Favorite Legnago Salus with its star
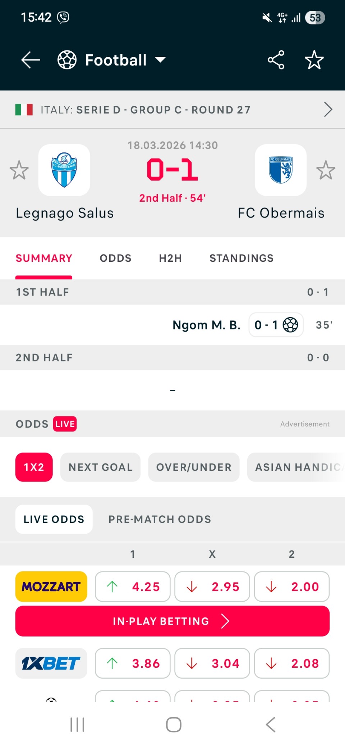Viewport: 345px width, 748px height. tap(19, 170)
